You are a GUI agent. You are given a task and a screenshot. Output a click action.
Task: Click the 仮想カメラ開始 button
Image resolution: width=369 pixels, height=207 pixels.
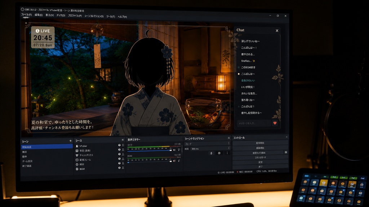click(x=258, y=153)
